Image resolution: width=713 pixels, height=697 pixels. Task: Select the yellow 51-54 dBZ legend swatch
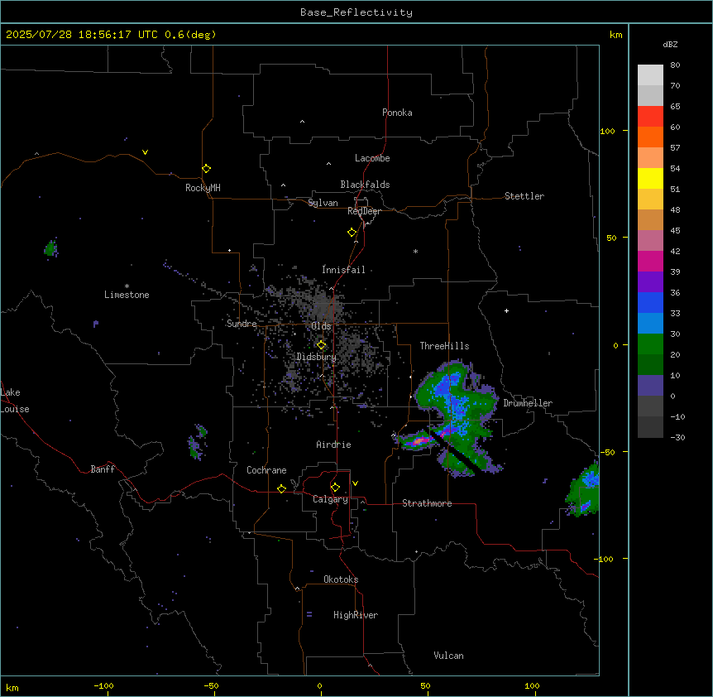[650, 178]
